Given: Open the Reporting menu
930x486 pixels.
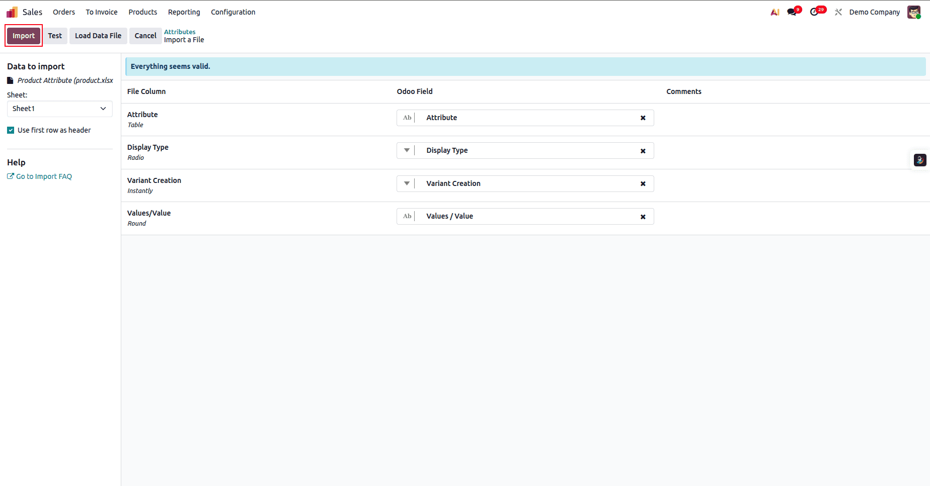Looking at the screenshot, I should coord(184,12).
